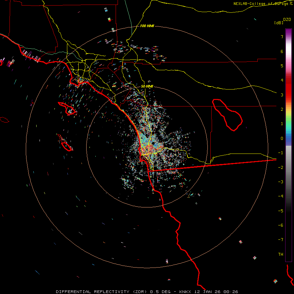Click the 5 value on the dB scale
The image size is (294, 294).
(x=282, y=66)
